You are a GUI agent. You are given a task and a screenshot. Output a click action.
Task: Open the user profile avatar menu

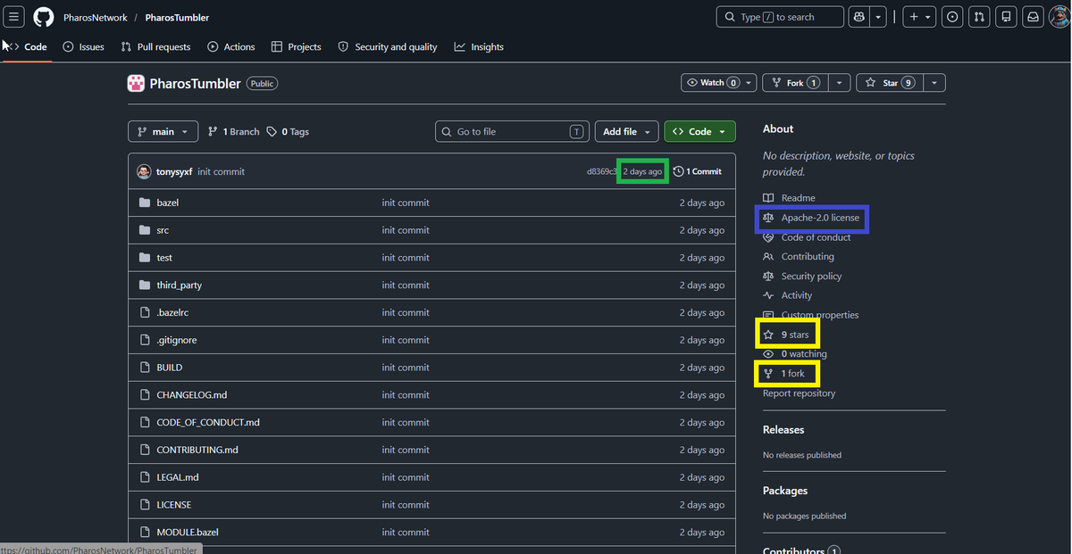coord(1059,17)
